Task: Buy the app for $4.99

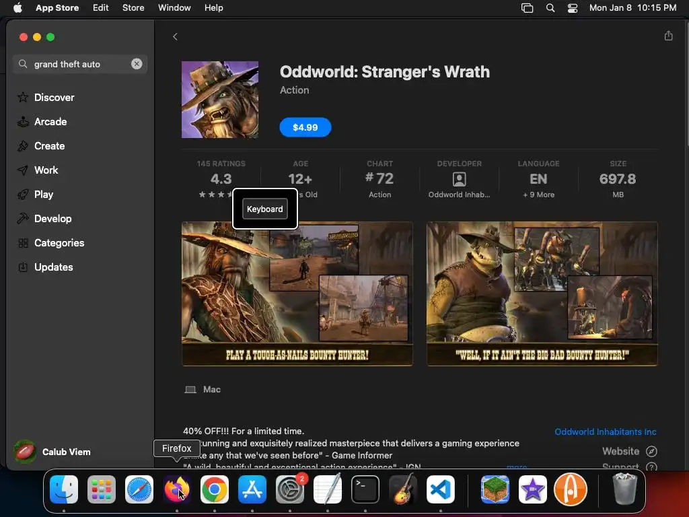Action: 305,127
